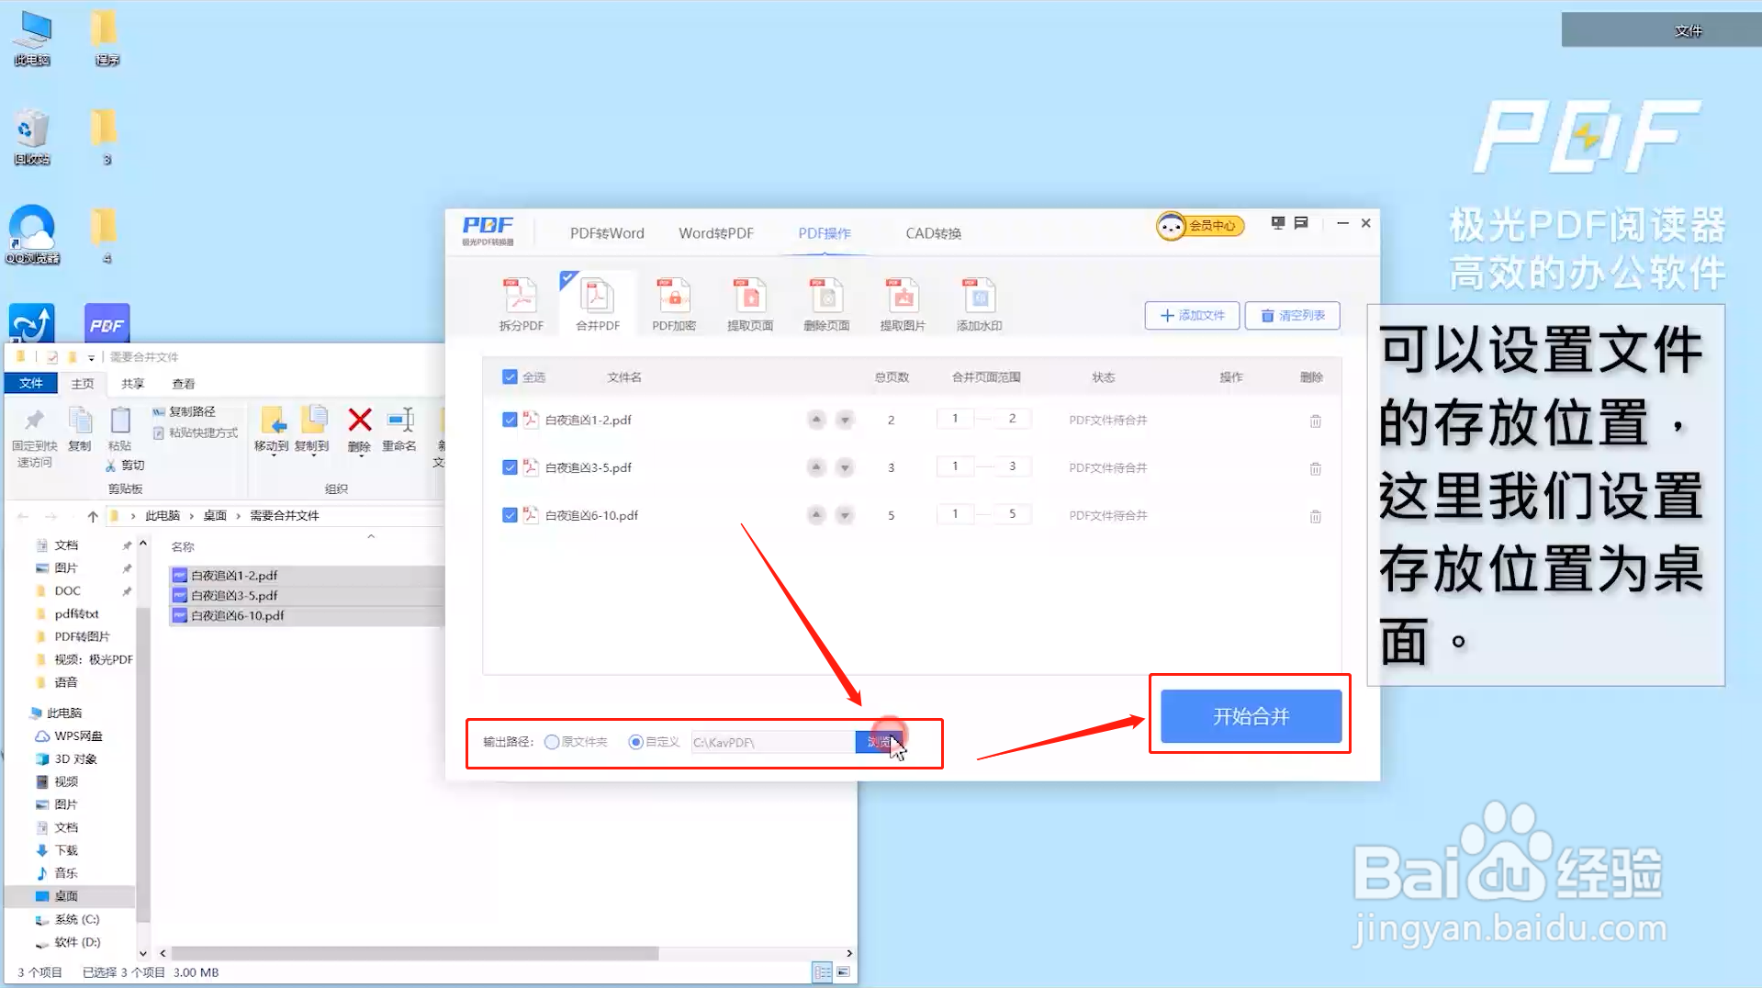
Task: Click the 开始合并 start merge button
Action: coord(1251,716)
